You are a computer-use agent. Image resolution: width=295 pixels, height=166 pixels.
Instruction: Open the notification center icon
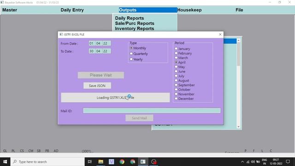[x=288, y=162]
